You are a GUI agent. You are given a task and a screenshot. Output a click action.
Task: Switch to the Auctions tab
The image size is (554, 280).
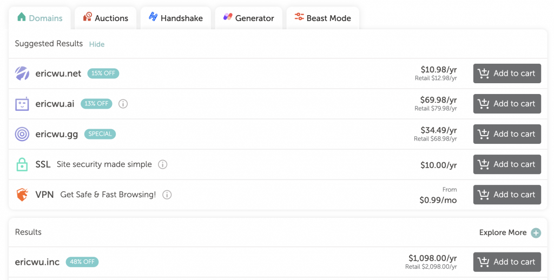(105, 18)
